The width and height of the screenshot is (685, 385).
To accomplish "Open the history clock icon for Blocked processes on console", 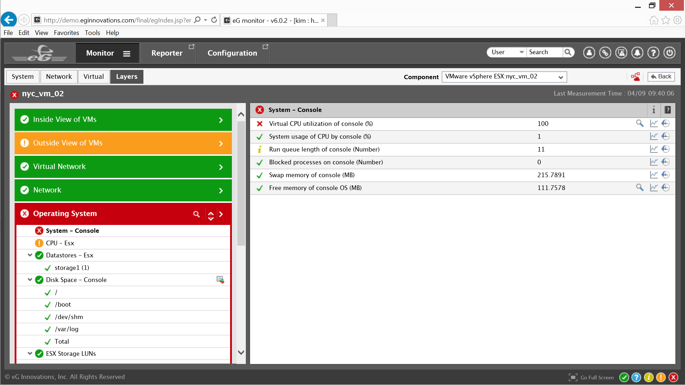I will [665, 162].
